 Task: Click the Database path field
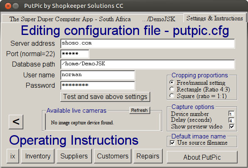148,64
